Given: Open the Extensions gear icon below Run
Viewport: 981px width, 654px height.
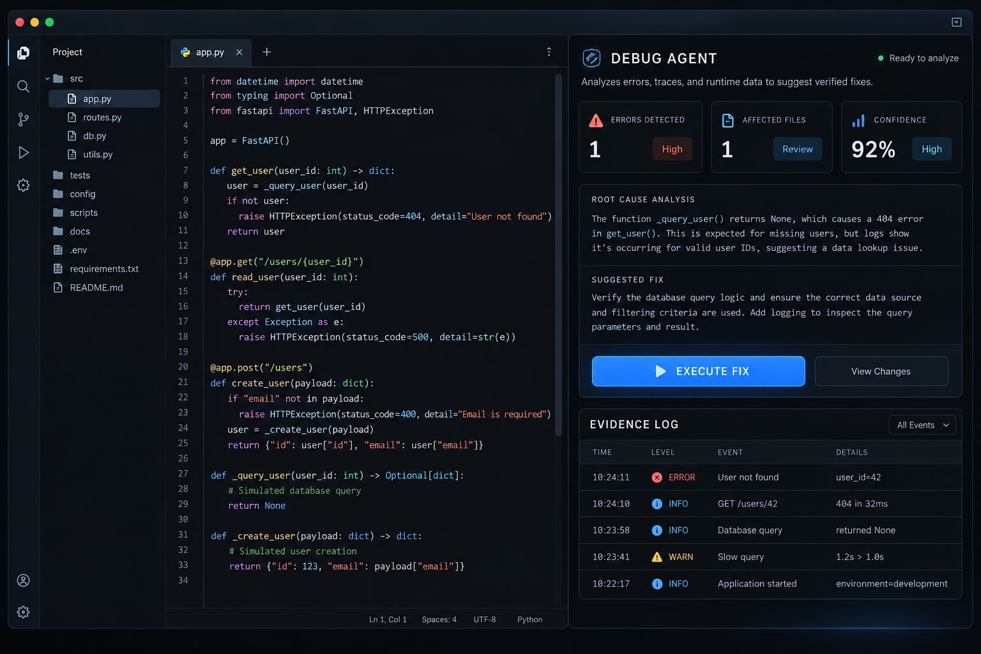Looking at the screenshot, I should pyautogui.click(x=23, y=185).
